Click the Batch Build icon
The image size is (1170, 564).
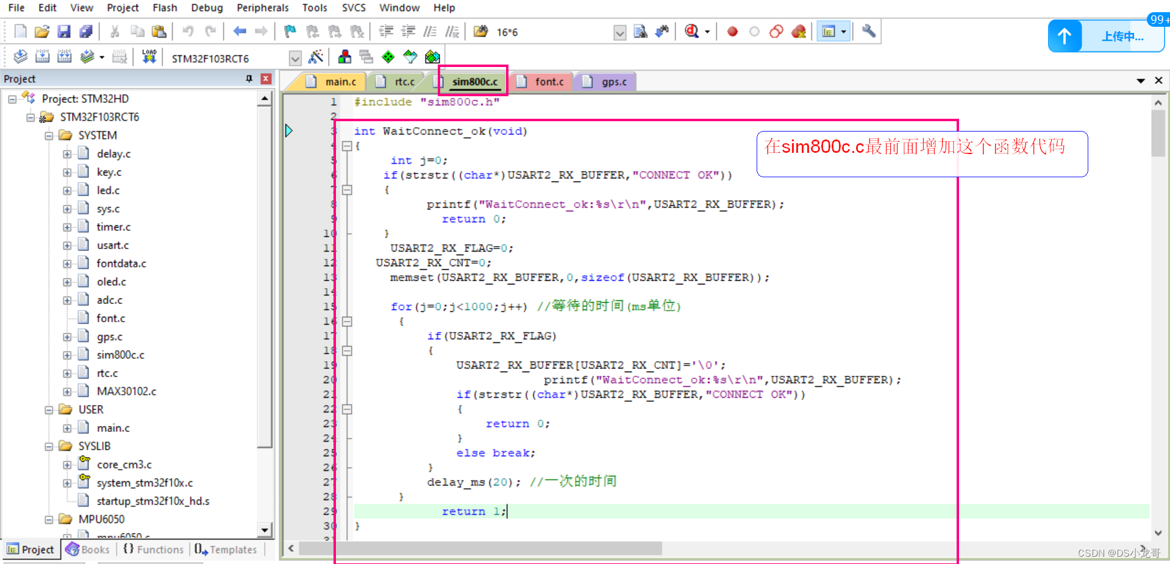[87, 57]
